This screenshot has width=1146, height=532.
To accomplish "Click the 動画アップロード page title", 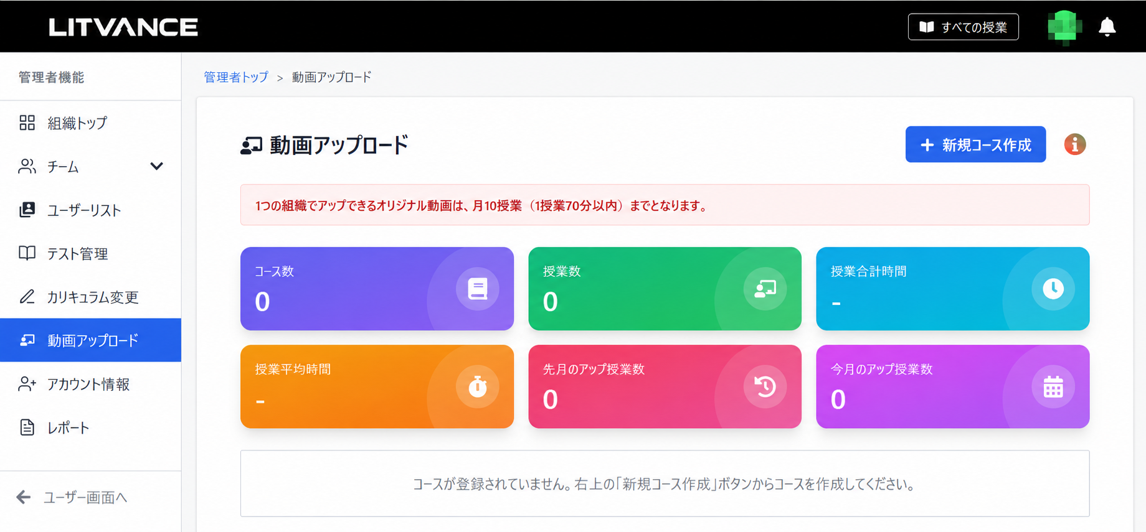I will pos(339,144).
